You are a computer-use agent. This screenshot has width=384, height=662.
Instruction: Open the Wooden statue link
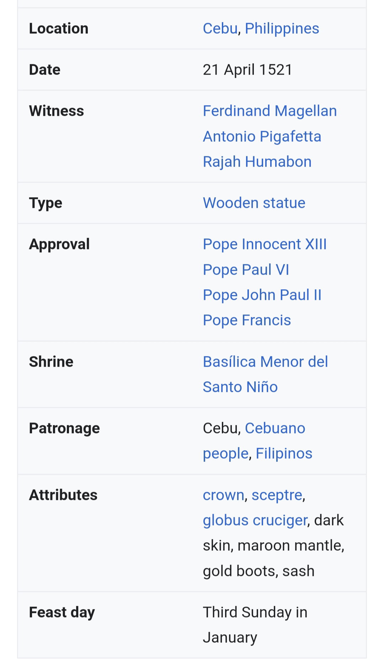coord(254,203)
